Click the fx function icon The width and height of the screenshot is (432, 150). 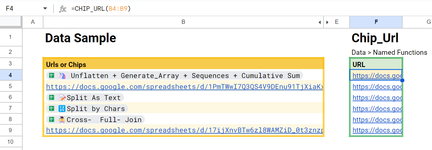point(62,9)
